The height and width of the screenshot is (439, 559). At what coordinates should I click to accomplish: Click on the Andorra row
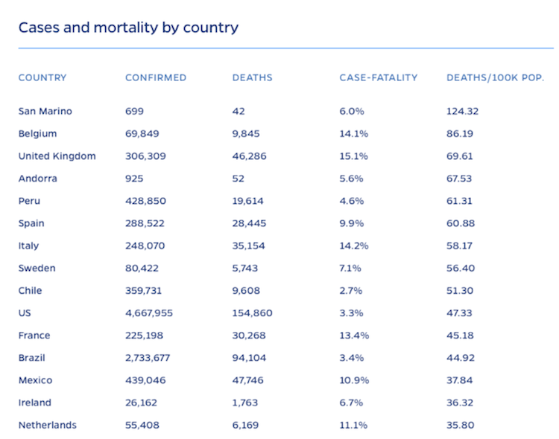pyautogui.click(x=38, y=179)
